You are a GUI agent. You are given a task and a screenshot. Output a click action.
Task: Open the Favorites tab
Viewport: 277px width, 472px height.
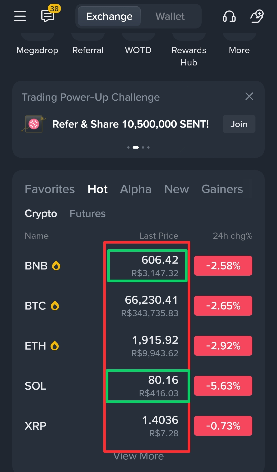50,189
